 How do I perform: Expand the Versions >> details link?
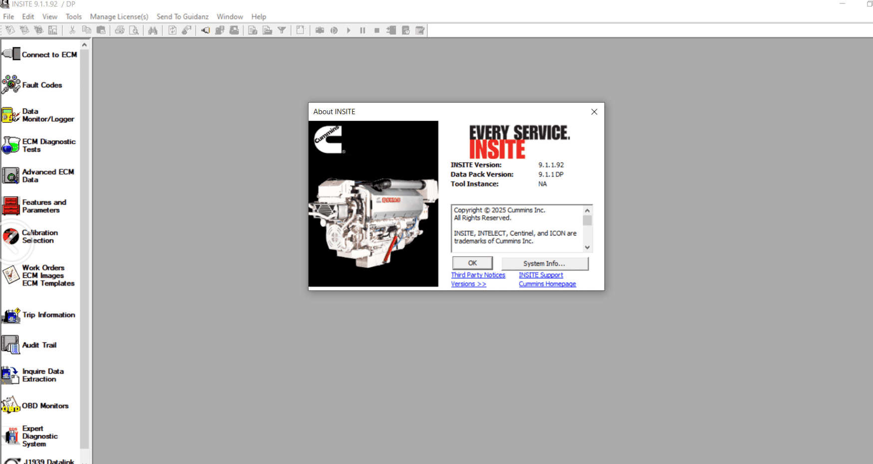(468, 284)
